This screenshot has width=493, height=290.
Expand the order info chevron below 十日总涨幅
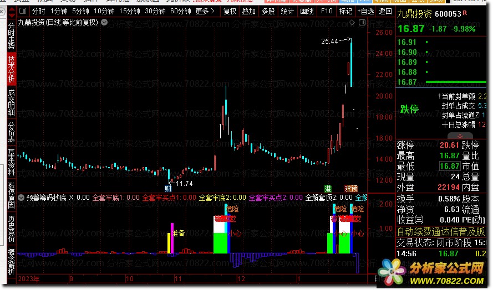point(460,136)
